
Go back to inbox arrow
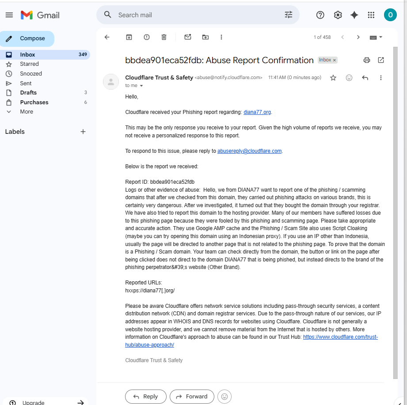107,37
